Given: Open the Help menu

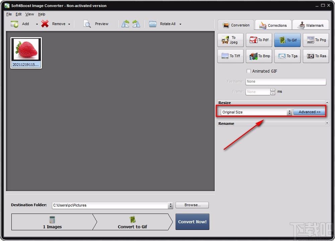Looking at the screenshot, I should point(42,14).
